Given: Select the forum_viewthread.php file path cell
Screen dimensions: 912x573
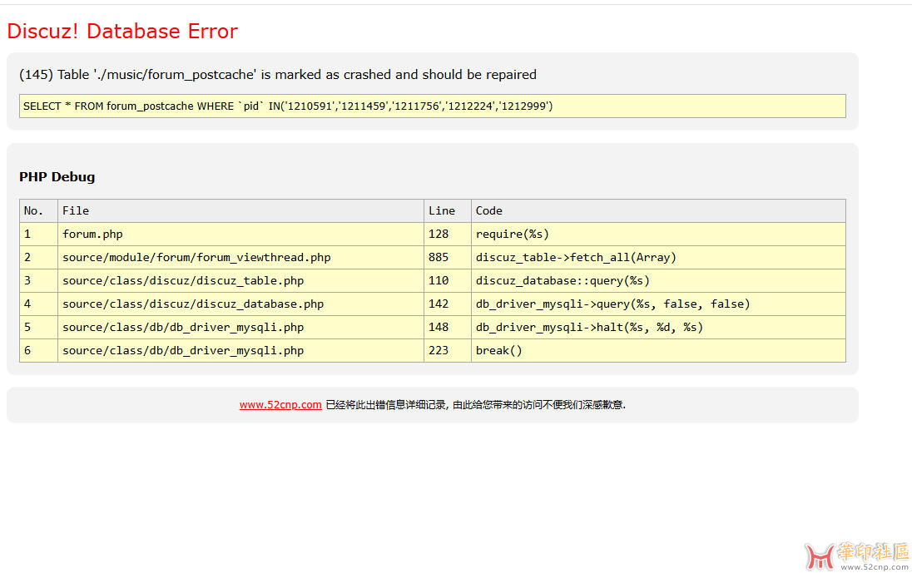Looking at the screenshot, I should 240,258.
